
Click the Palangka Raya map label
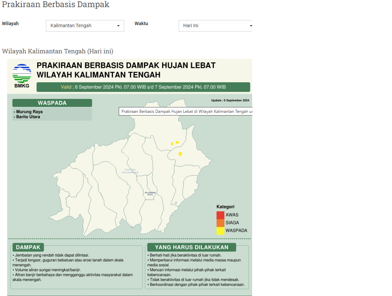[x=150, y=193]
